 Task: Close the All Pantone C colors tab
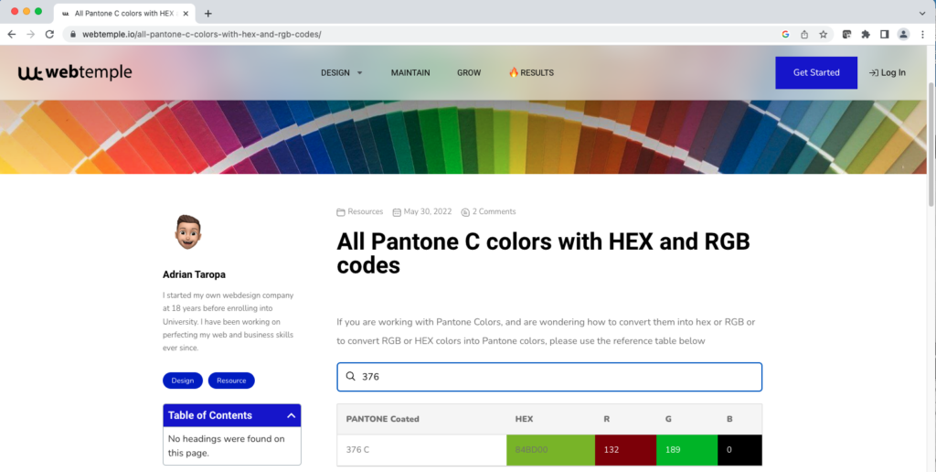186,13
